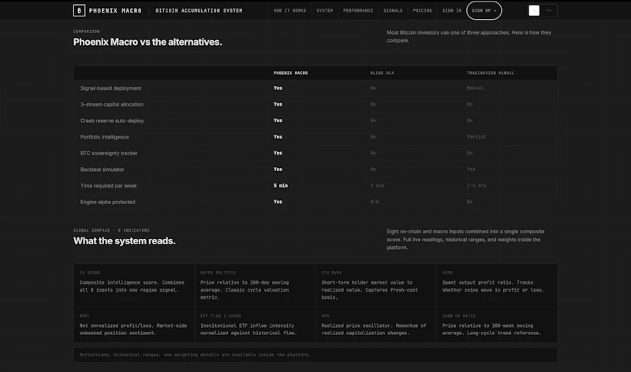Click the Manual value in Signal-based deployment row
631x372 pixels.
pos(476,88)
